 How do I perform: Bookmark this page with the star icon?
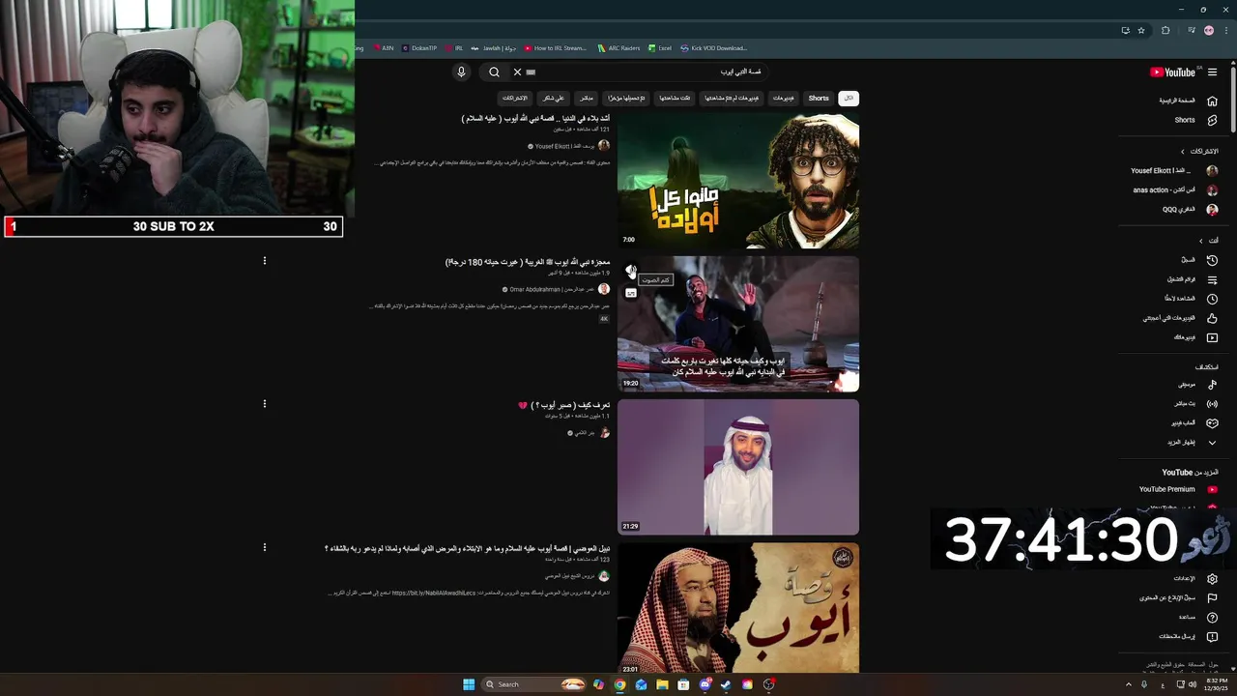pos(1141,30)
